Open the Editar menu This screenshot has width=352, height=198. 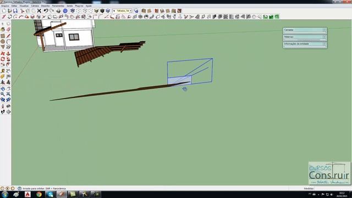pos(14,6)
